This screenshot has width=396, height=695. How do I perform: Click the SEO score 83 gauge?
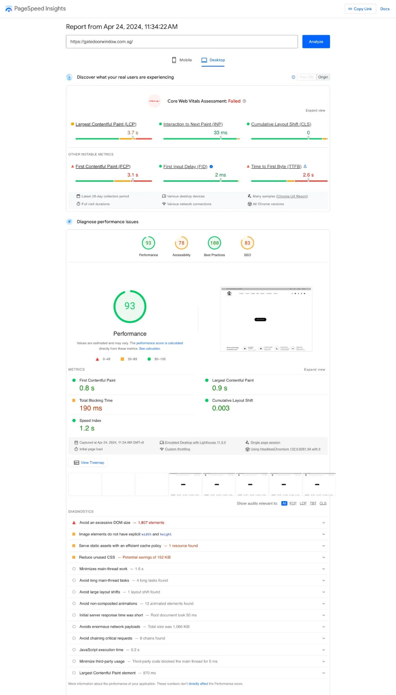click(x=247, y=243)
